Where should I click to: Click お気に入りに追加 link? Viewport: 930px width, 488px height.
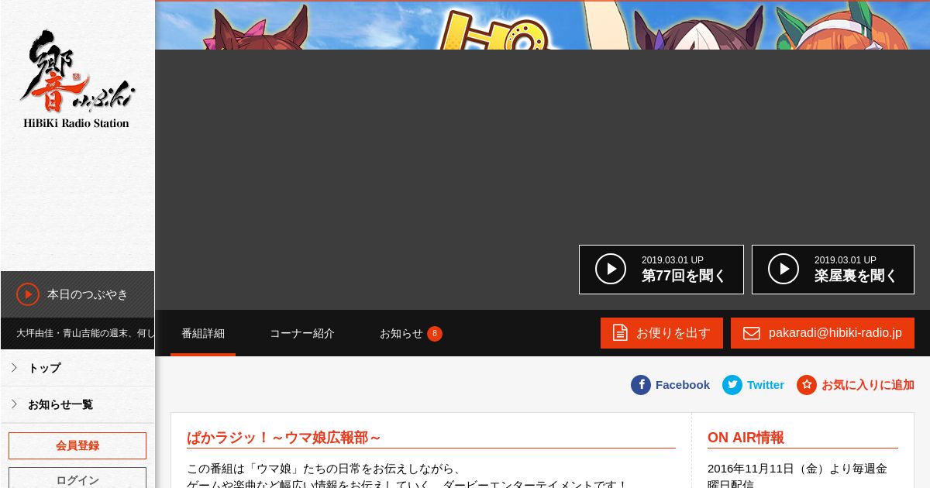[x=868, y=385]
